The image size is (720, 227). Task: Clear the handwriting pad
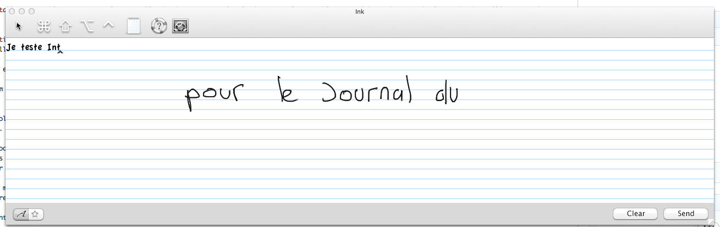coord(635,214)
